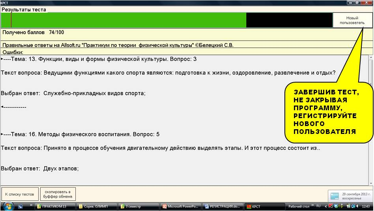Click the Новый пользователь button

(352, 20)
